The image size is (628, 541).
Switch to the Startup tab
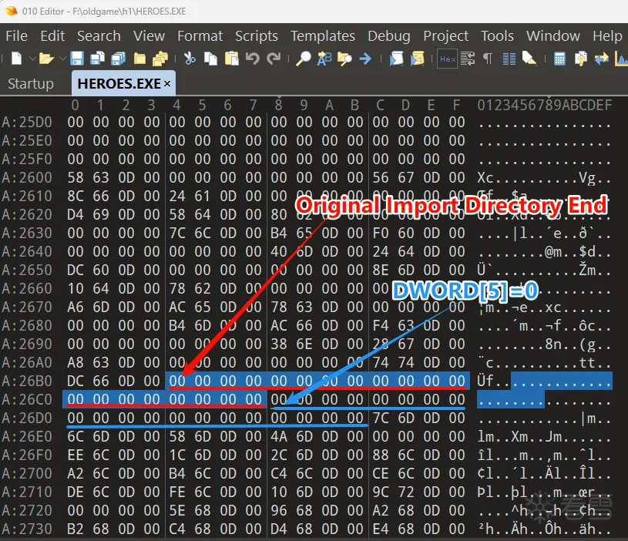(30, 83)
